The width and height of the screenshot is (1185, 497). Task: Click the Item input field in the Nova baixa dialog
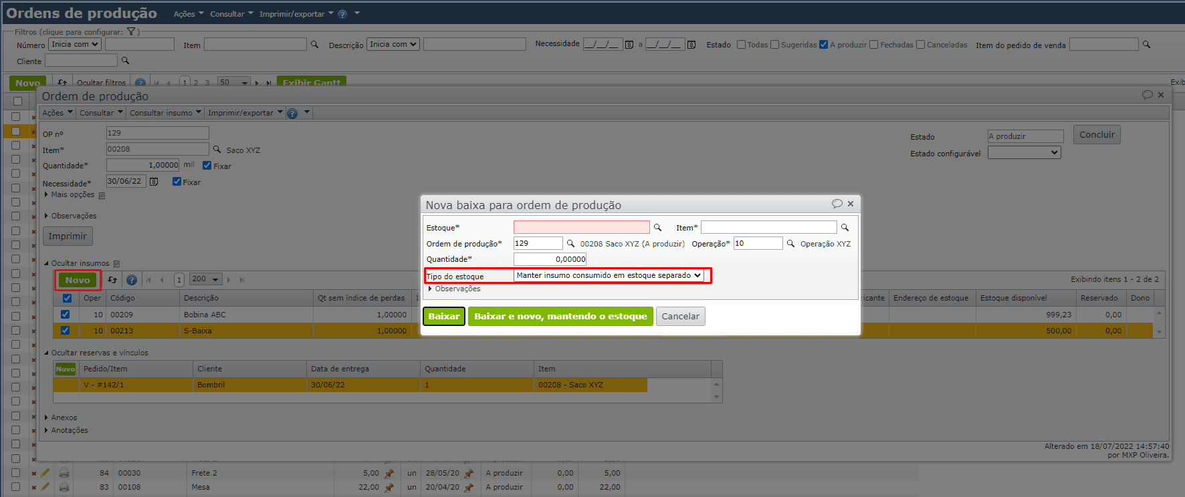click(768, 227)
